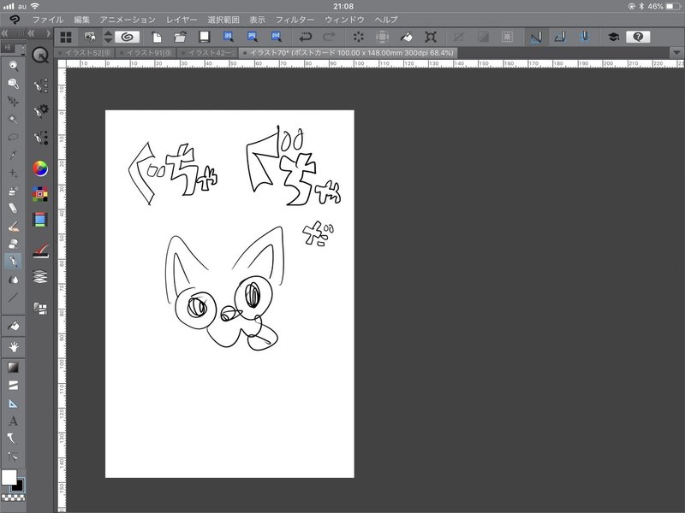The height and width of the screenshot is (513, 685).
Task: Select the Frame border tool
Action: (x=14, y=386)
